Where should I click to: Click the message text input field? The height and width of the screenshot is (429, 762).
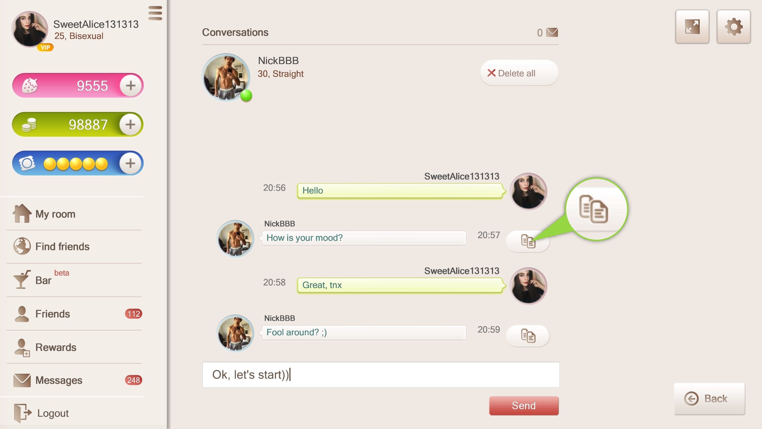click(x=381, y=375)
